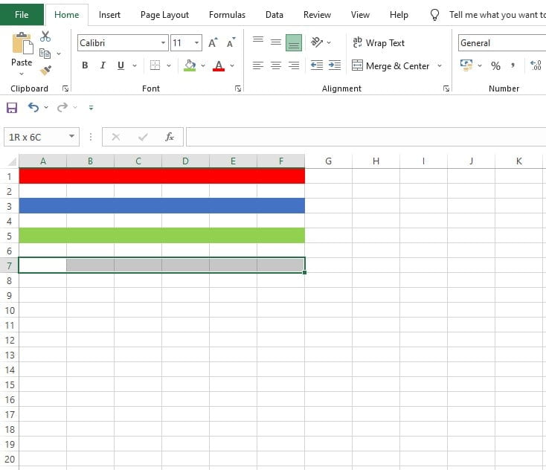This screenshot has height=470, width=546.
Task: Expand the Undo history arrow
Action: coord(46,107)
